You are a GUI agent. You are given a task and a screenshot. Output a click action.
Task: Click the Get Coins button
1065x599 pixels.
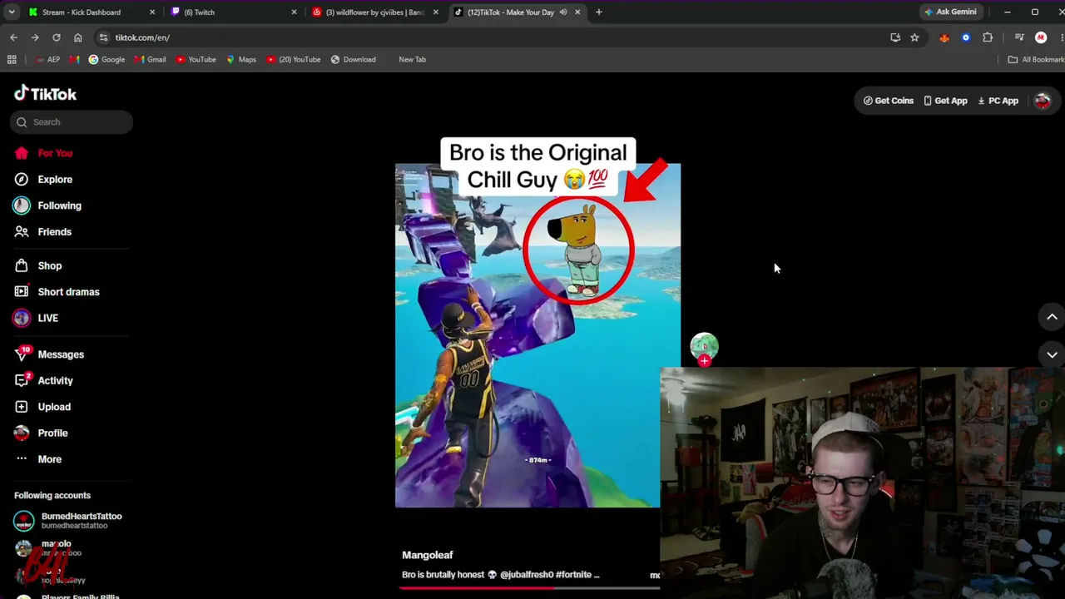click(889, 101)
